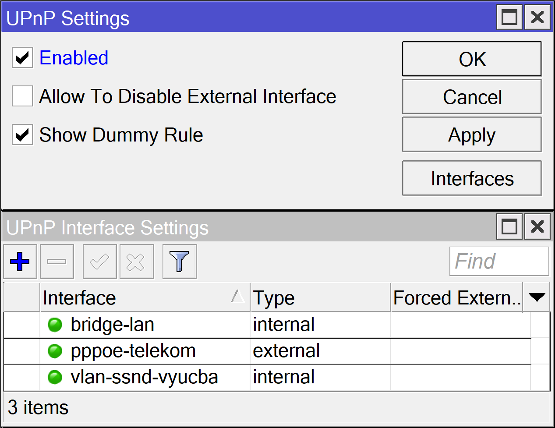Click the minus Remove icon
Screen dimensions: 555x428
57,262
